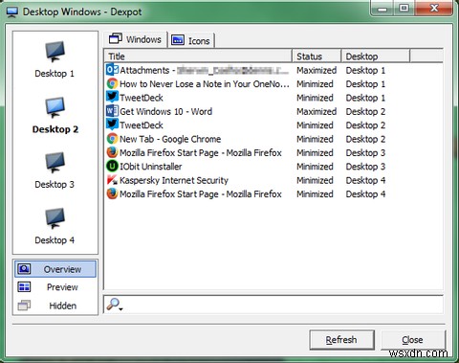The height and width of the screenshot is (363, 459).
Task: Select the Desktop 3 monitor icon
Action: coord(55,162)
